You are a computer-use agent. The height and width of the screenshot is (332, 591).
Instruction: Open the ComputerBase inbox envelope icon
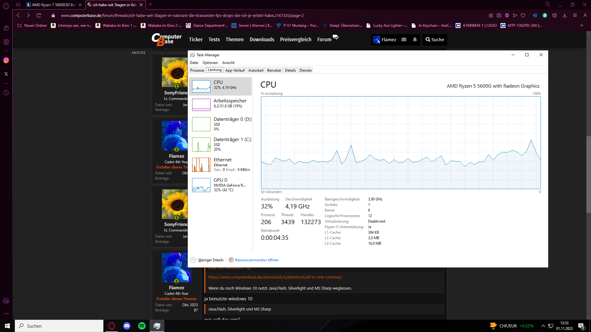tap(404, 39)
